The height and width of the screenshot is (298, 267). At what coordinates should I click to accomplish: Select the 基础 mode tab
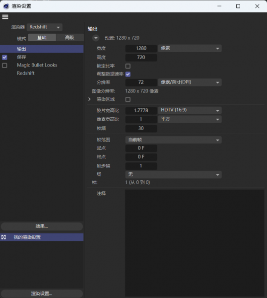coord(42,38)
